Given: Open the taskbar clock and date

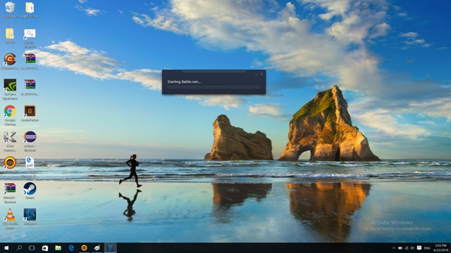Looking at the screenshot, I should [x=441, y=248].
